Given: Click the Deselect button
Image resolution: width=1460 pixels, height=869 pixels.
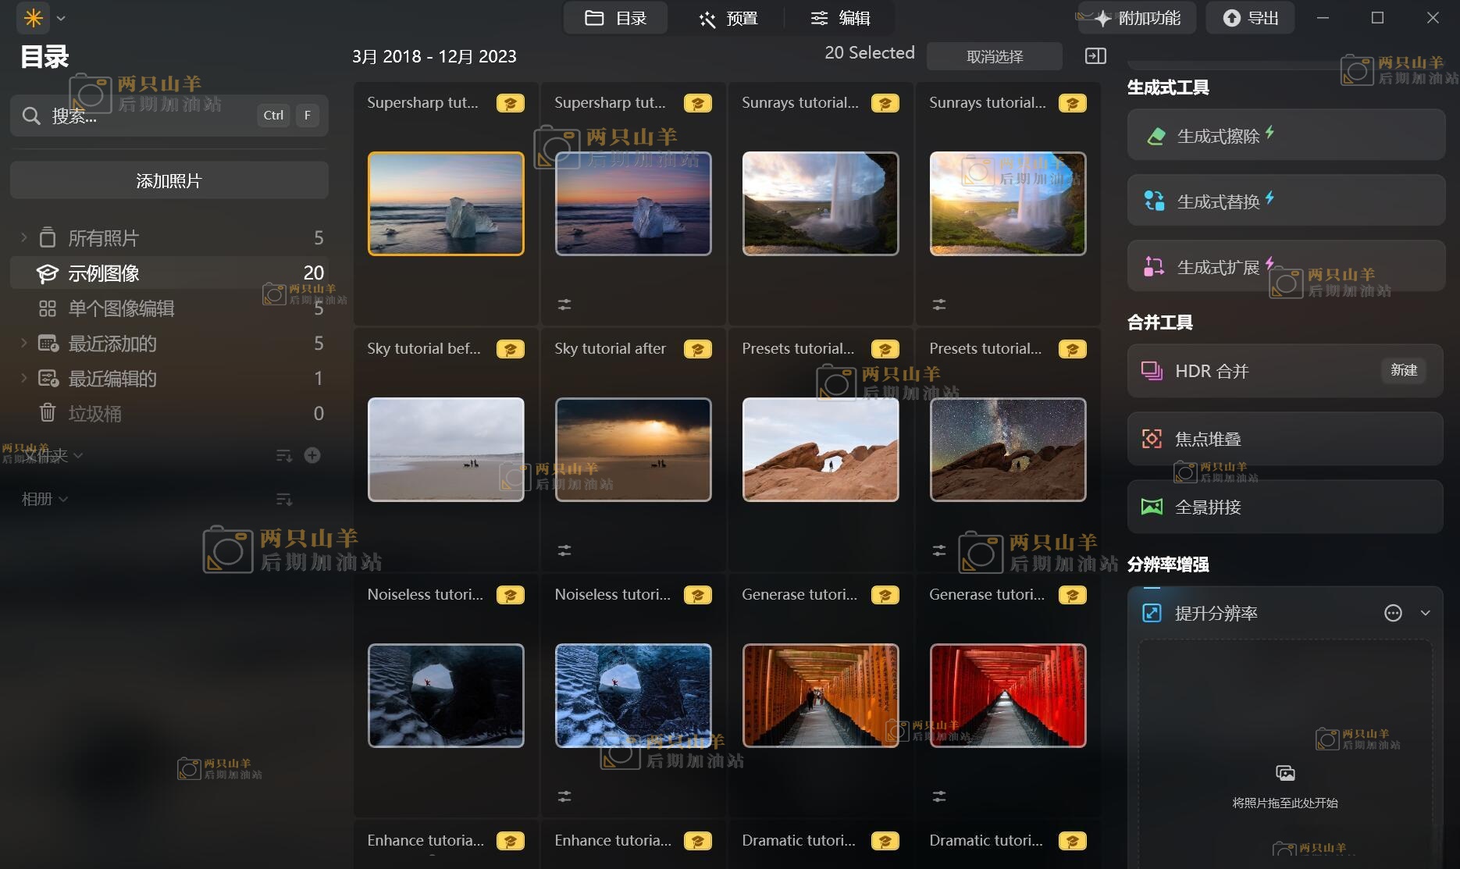Looking at the screenshot, I should point(994,56).
